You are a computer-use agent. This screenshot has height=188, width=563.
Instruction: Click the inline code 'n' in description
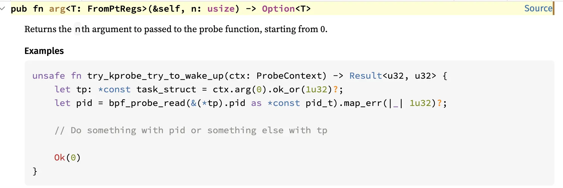(x=77, y=29)
